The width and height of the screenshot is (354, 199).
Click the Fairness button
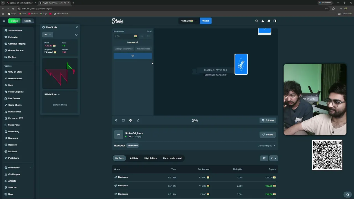268,120
